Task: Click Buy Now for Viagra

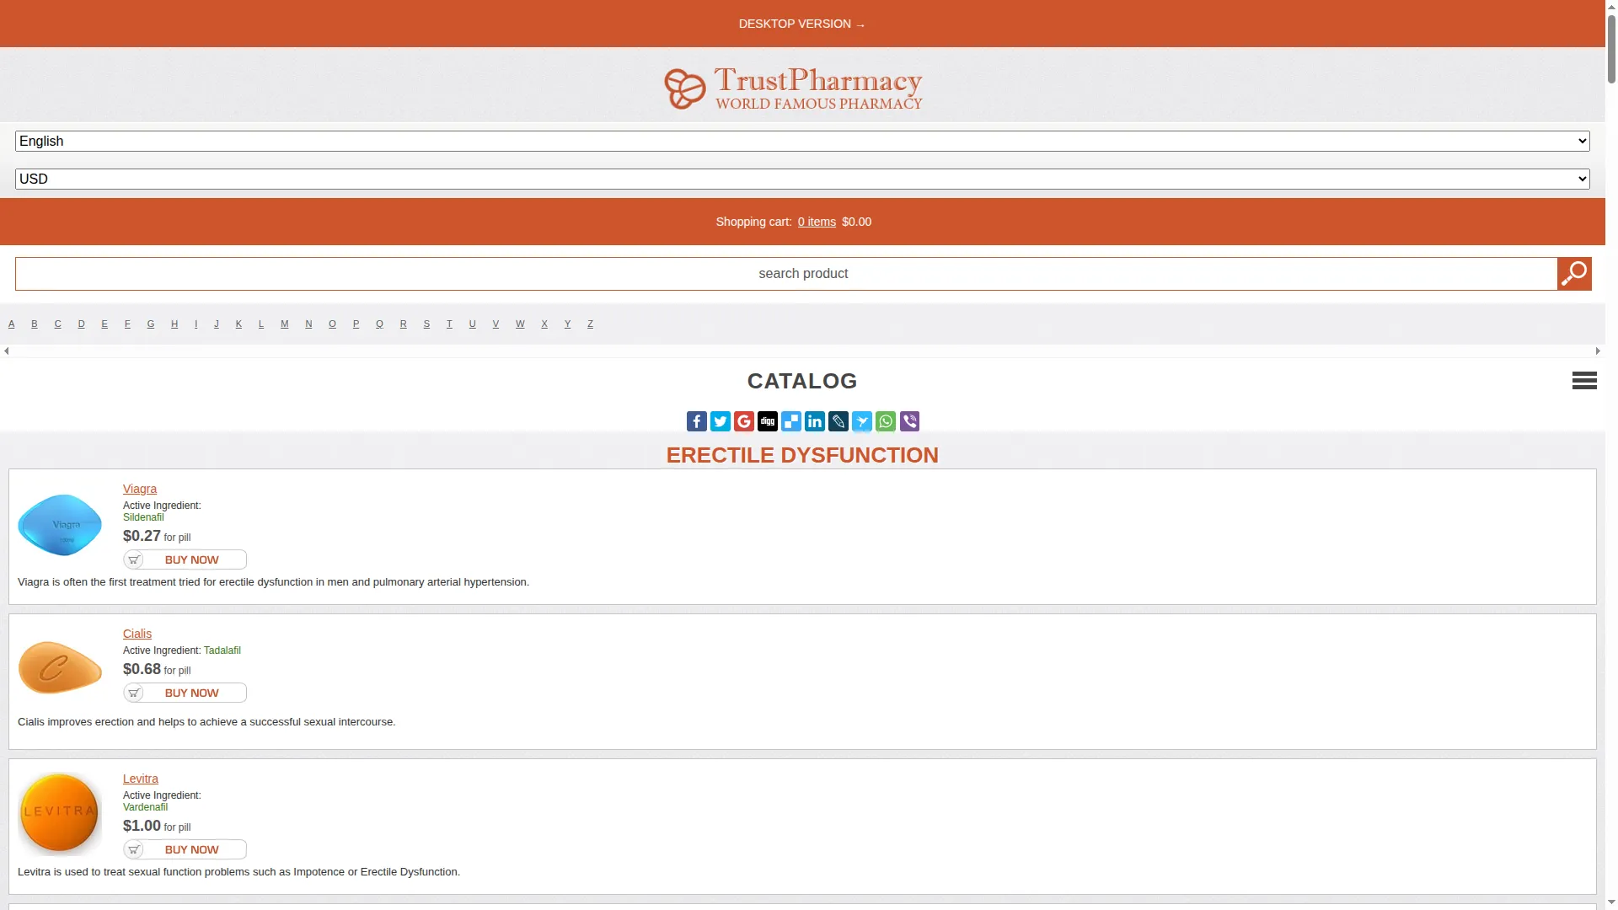Action: point(185,559)
